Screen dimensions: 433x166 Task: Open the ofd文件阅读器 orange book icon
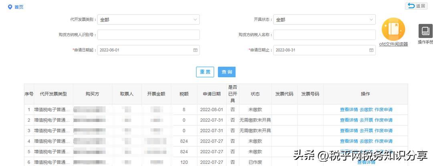point(393,29)
